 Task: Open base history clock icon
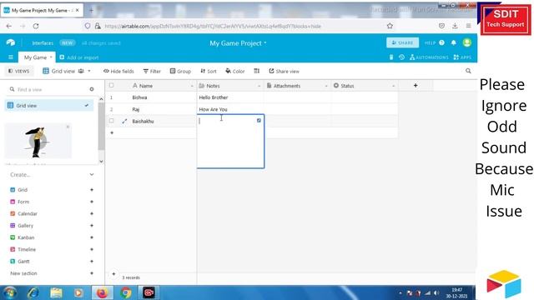point(402,57)
